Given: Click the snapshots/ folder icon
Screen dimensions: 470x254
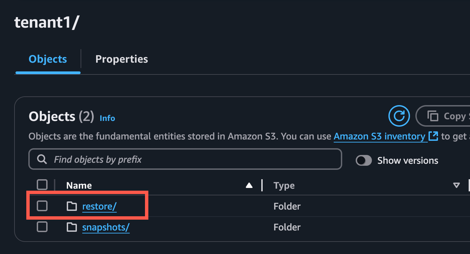Looking at the screenshot, I should tap(71, 227).
